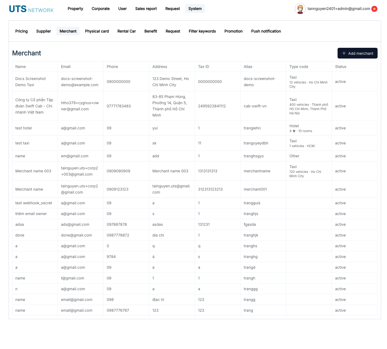The width and height of the screenshot is (387, 349).
Task: Open the Promotion tab
Action: tap(234, 31)
